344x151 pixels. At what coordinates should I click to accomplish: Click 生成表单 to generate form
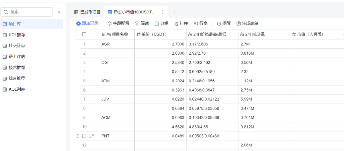click(247, 23)
